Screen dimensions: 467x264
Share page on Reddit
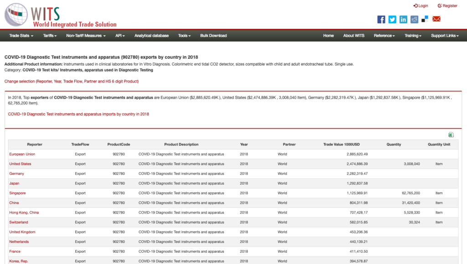414,19
